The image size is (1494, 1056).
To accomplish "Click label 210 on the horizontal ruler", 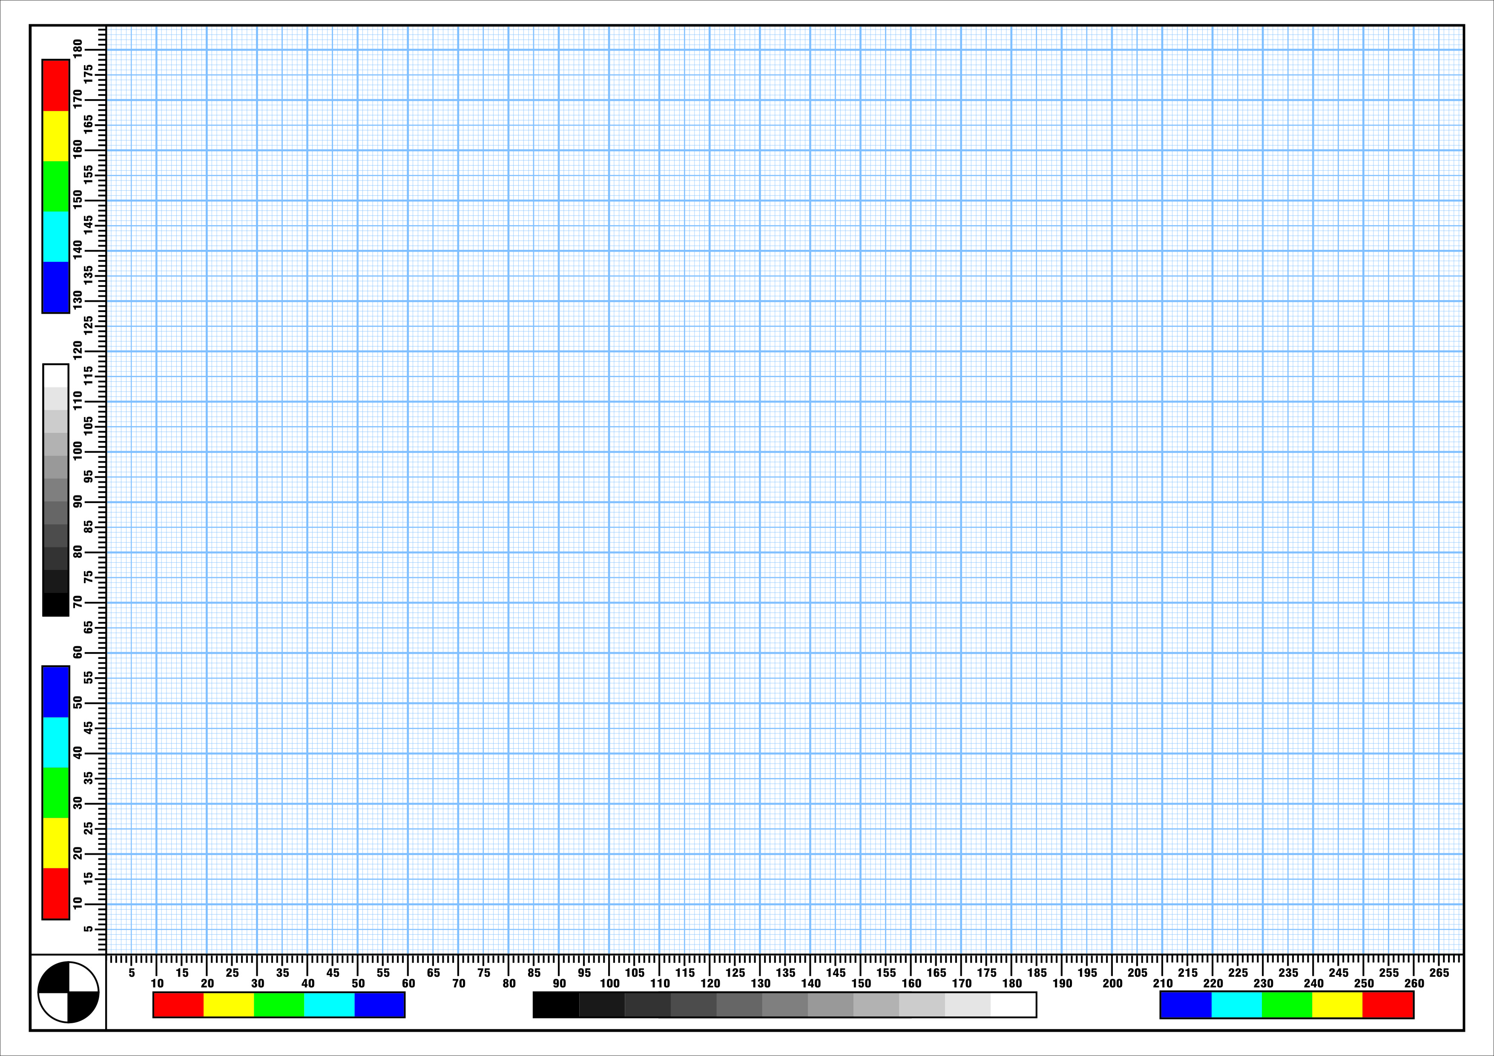I will 1162,983.
